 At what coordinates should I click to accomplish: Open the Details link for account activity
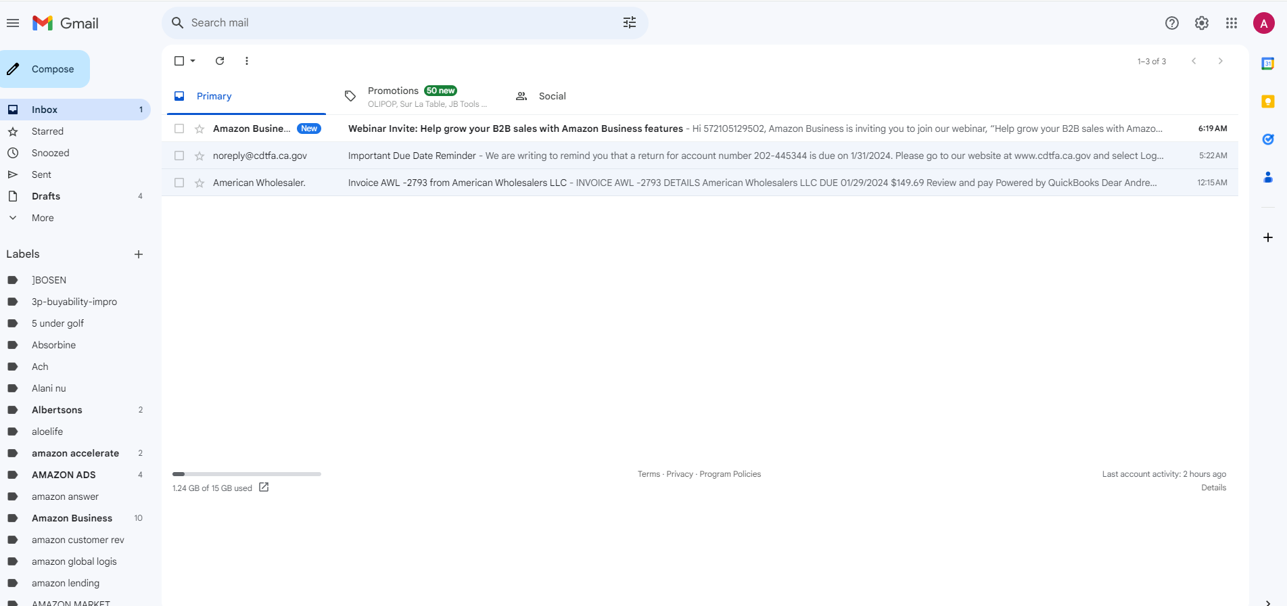coord(1213,488)
